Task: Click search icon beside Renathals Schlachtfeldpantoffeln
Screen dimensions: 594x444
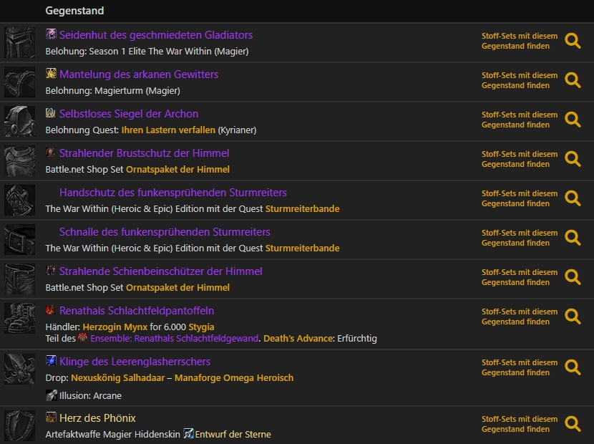Action: point(573,317)
